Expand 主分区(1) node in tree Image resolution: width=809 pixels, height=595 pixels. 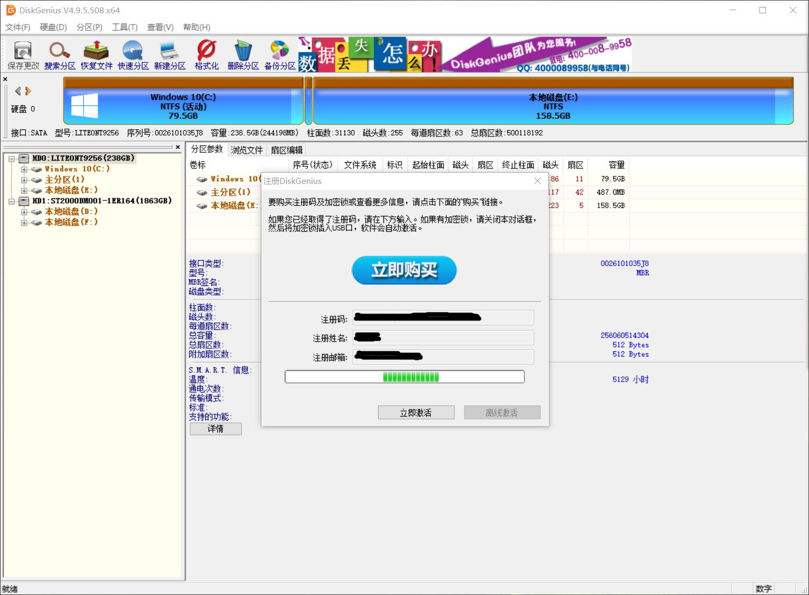[x=24, y=180]
